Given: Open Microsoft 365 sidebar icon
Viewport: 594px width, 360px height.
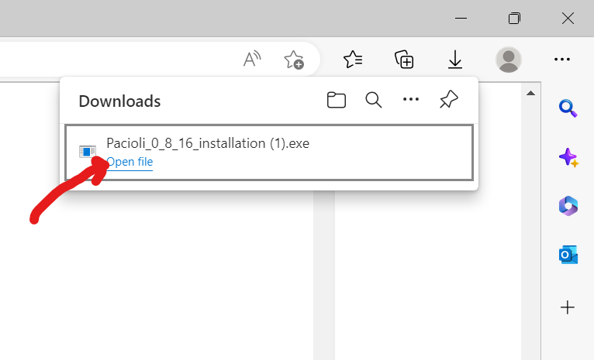Looking at the screenshot, I should coord(568,206).
